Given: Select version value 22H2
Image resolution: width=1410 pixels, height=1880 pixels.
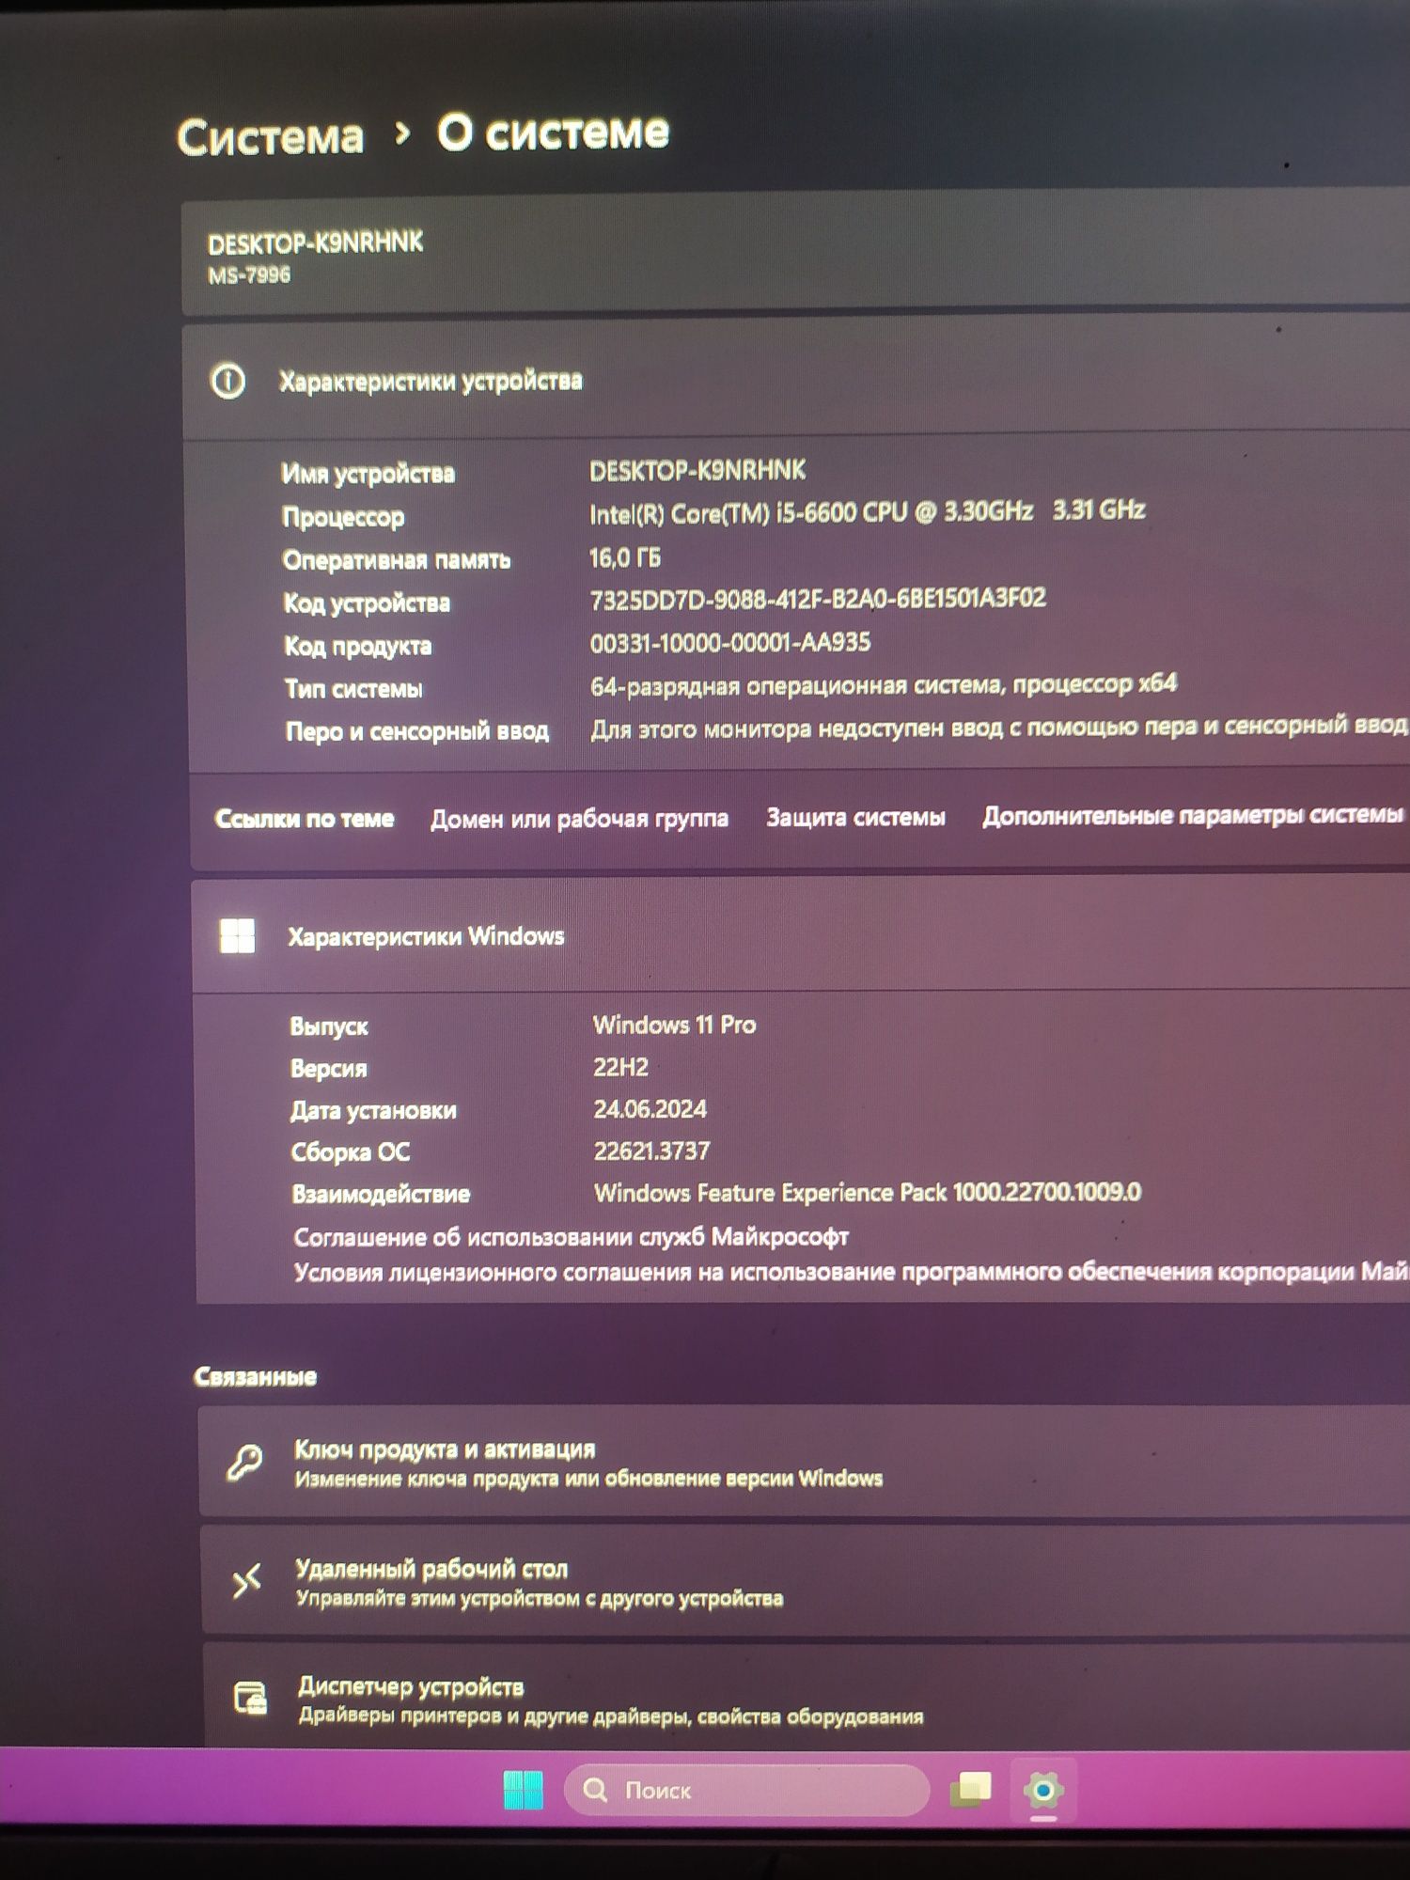Looking at the screenshot, I should point(620,1067).
